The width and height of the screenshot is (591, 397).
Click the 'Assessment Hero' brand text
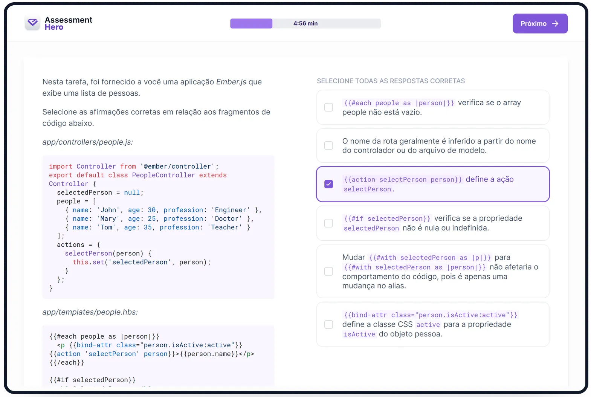(68, 23)
